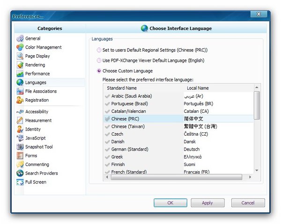The height and width of the screenshot is (224, 281).
Task: Click checkmark icon beside Czech
Action: point(107,134)
